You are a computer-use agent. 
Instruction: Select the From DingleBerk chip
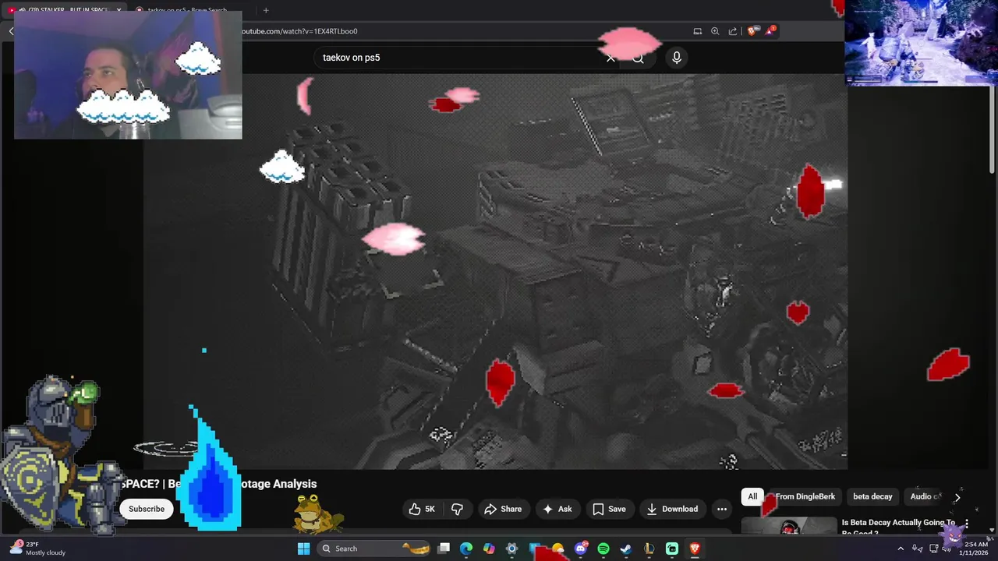(x=805, y=496)
